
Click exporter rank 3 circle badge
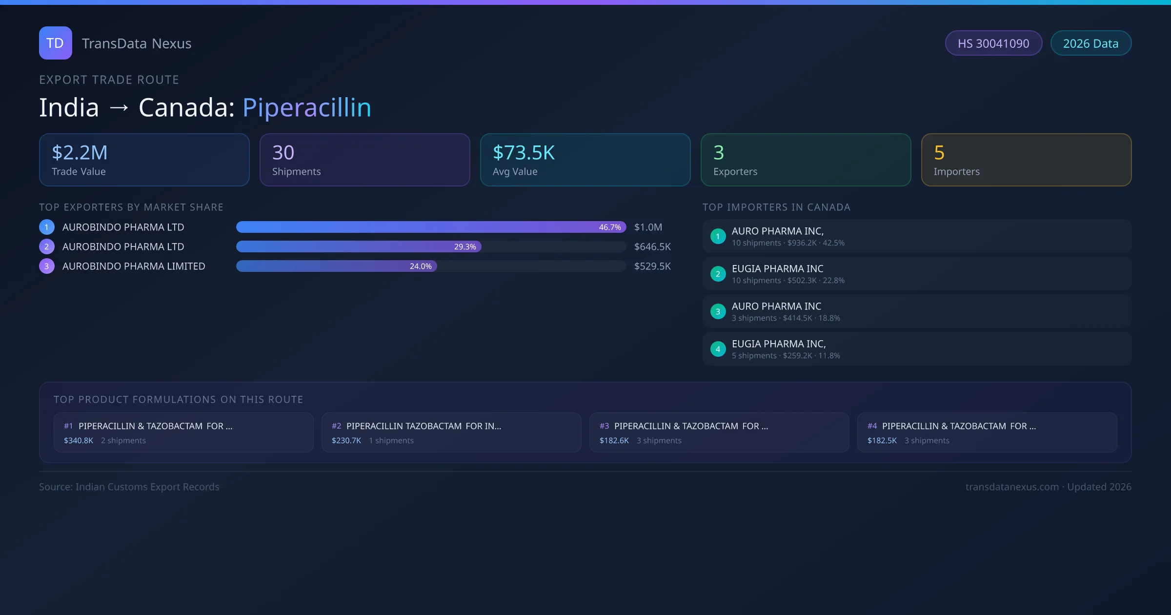[x=46, y=266]
